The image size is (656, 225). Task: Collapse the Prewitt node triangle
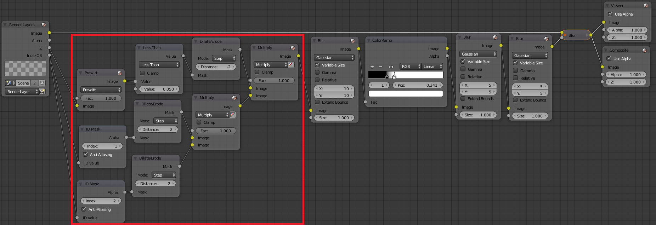[81, 73]
